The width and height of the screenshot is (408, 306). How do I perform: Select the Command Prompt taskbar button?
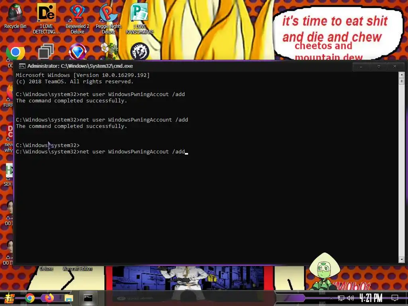(88, 298)
